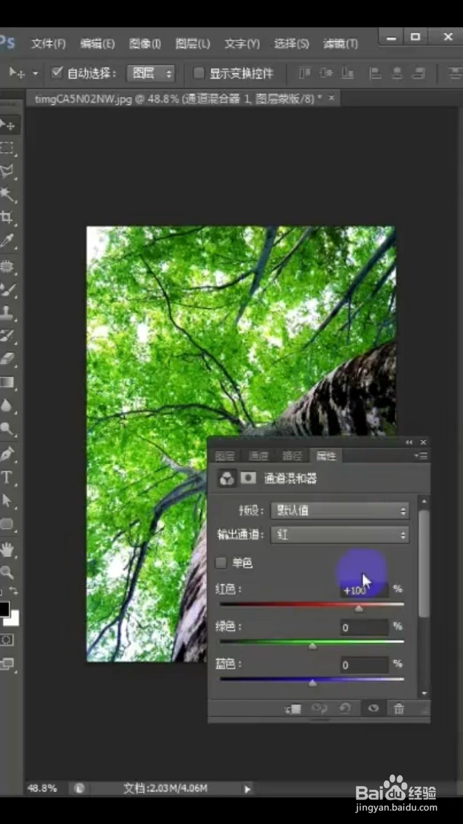Select the Clone Stamp tool
Screen dimensions: 463x824
(x=6, y=313)
